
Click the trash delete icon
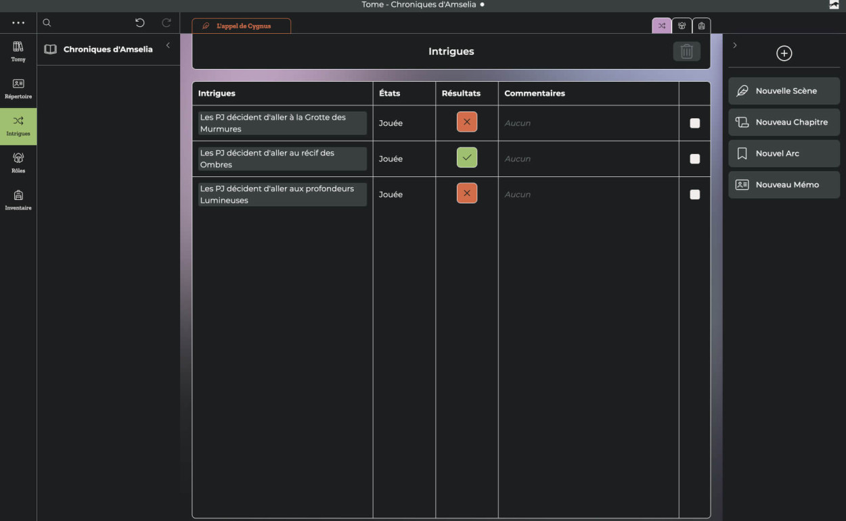(686, 51)
